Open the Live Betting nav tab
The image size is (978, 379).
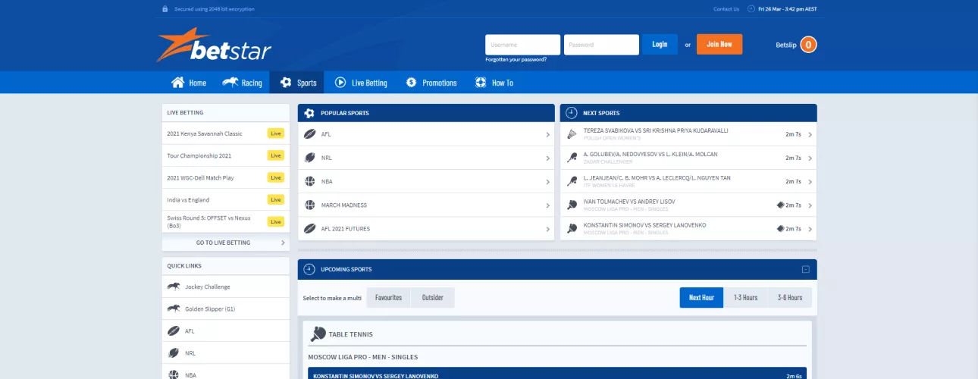[x=361, y=83]
